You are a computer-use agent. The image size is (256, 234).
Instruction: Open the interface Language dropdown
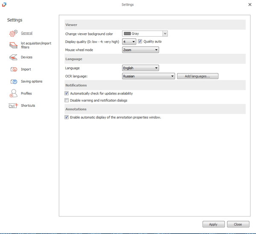(140, 68)
